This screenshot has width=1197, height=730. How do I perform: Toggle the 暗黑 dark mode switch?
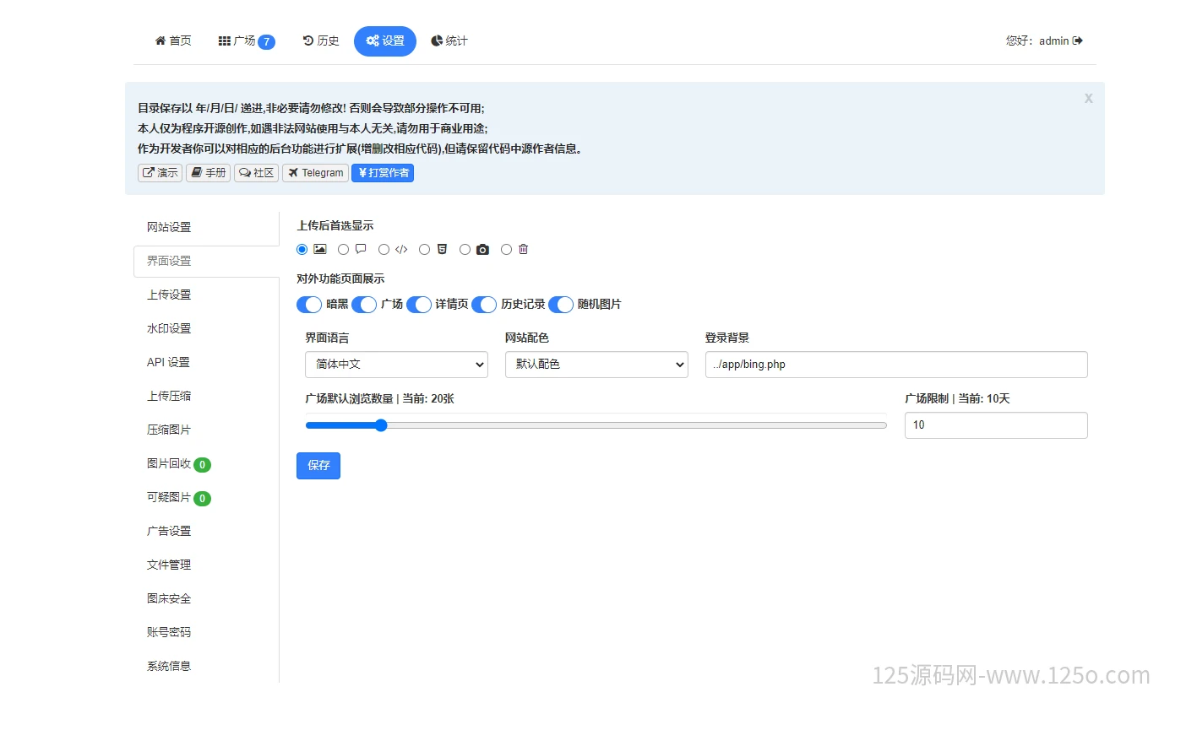click(309, 305)
